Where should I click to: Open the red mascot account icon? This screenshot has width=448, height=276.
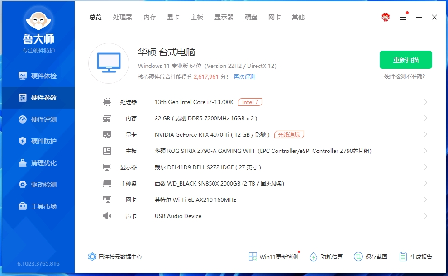pos(386,17)
